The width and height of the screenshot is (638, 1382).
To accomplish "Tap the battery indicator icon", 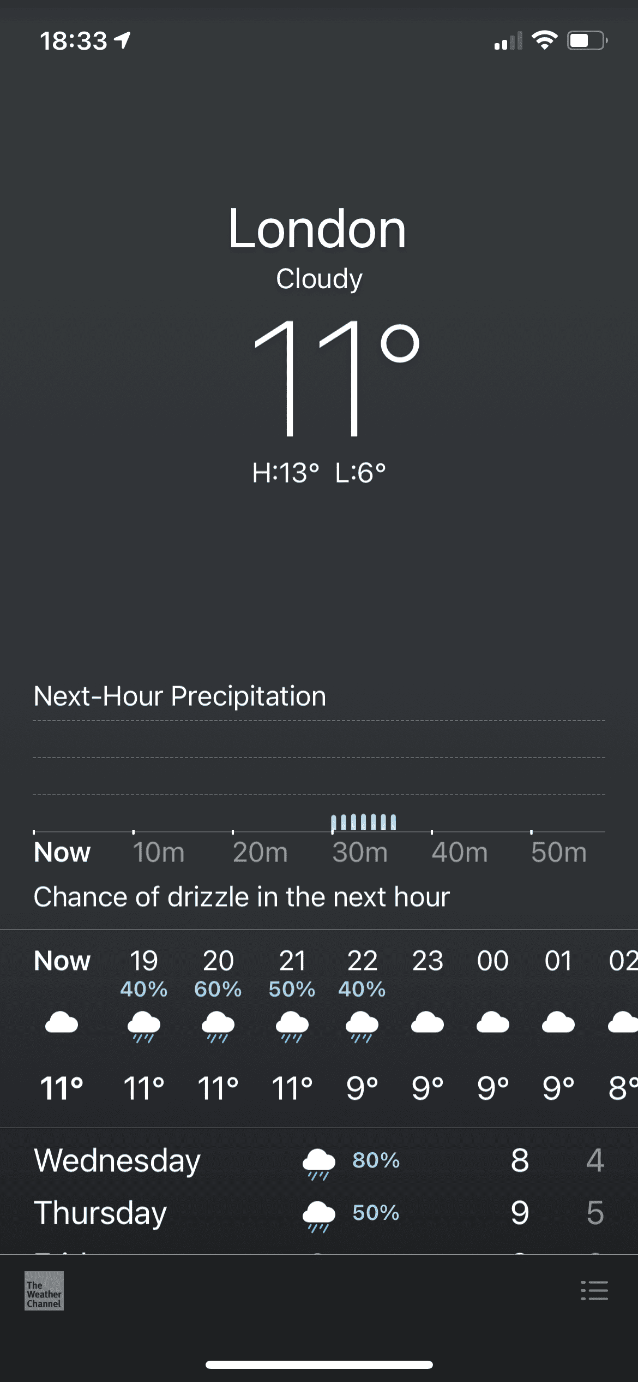I will [587, 40].
